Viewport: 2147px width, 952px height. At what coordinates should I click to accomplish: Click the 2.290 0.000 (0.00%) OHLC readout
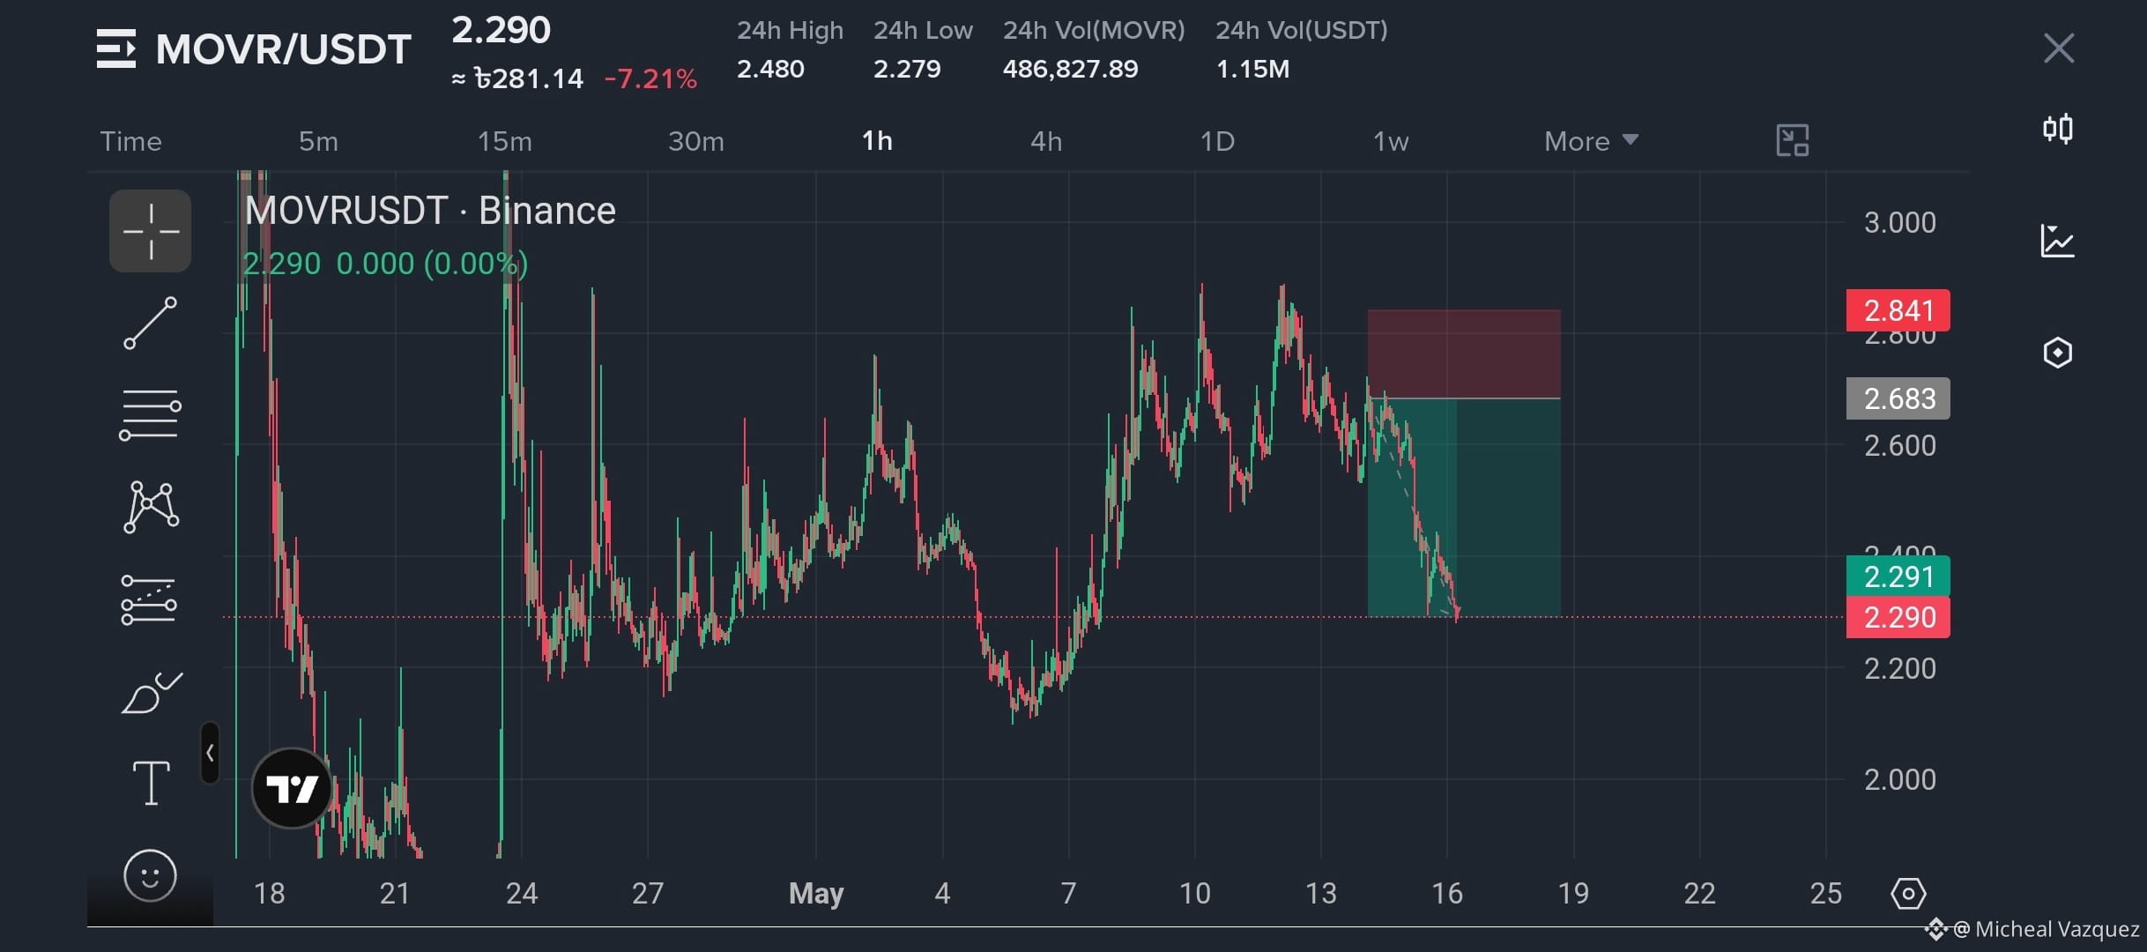385,264
